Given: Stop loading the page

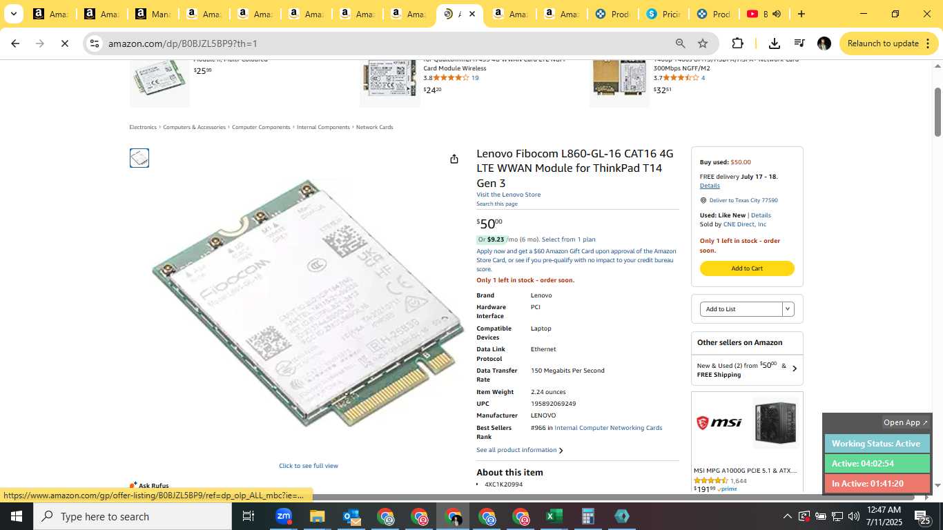Looking at the screenshot, I should tap(64, 43).
